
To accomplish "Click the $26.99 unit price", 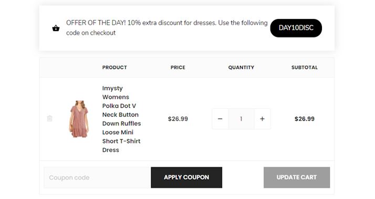I will click(178, 119).
